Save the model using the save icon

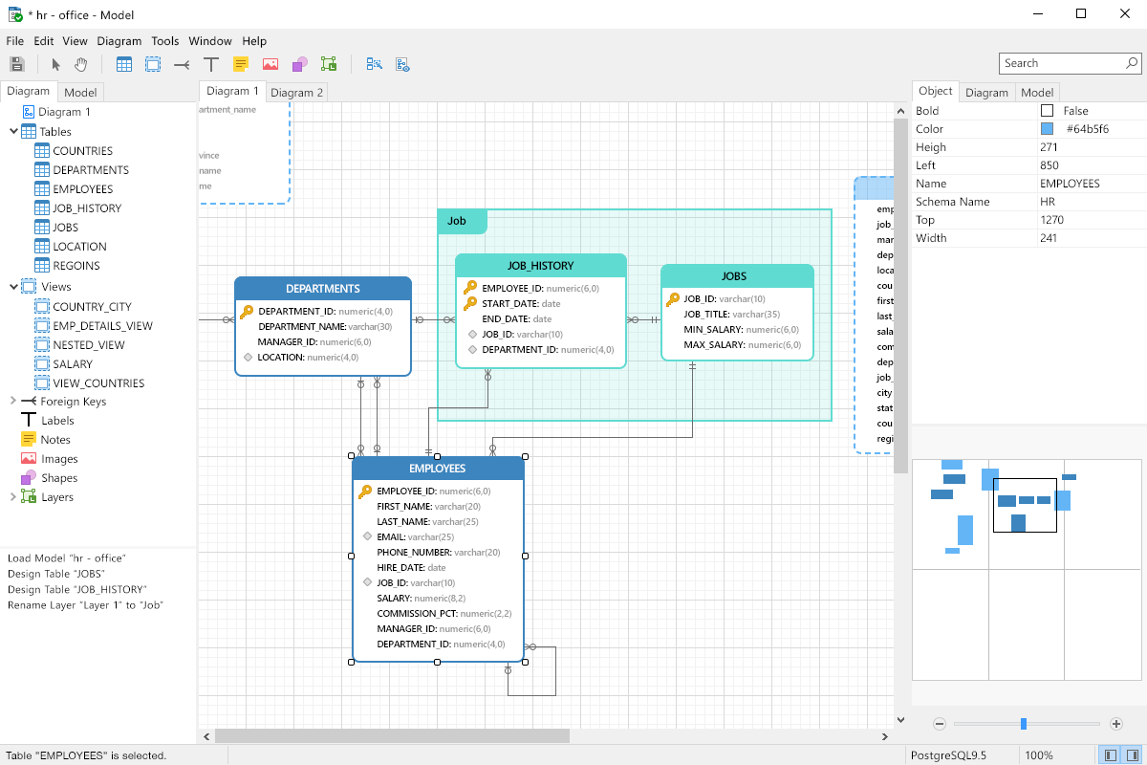[16, 64]
